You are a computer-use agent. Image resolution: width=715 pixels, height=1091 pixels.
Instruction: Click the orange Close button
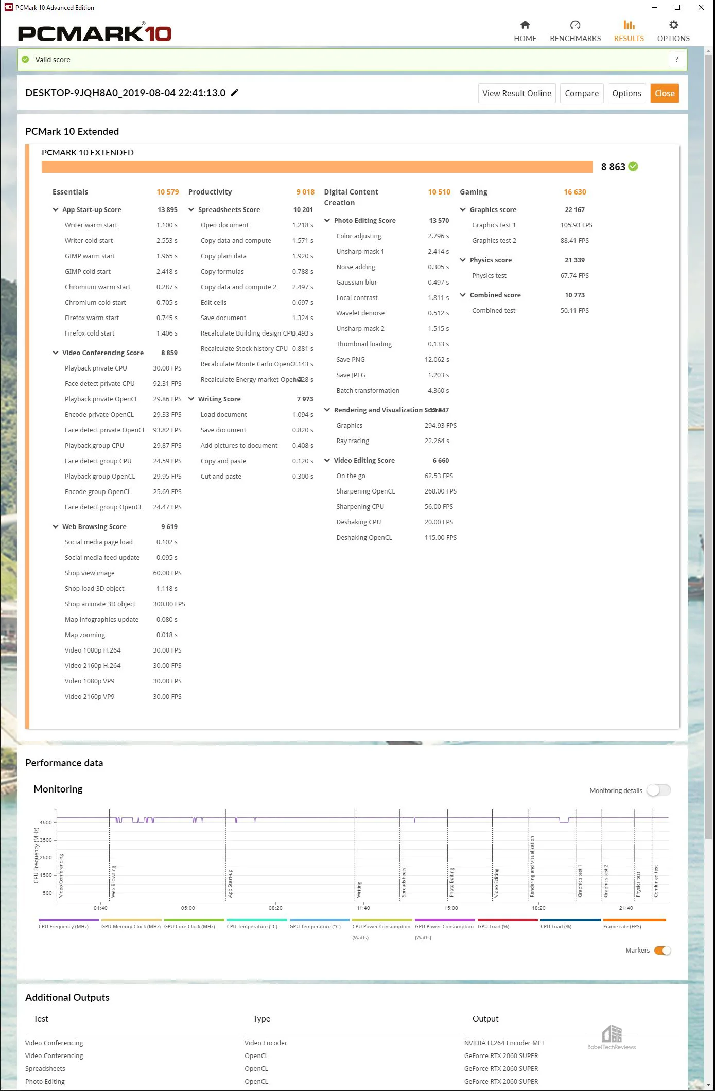(x=665, y=93)
